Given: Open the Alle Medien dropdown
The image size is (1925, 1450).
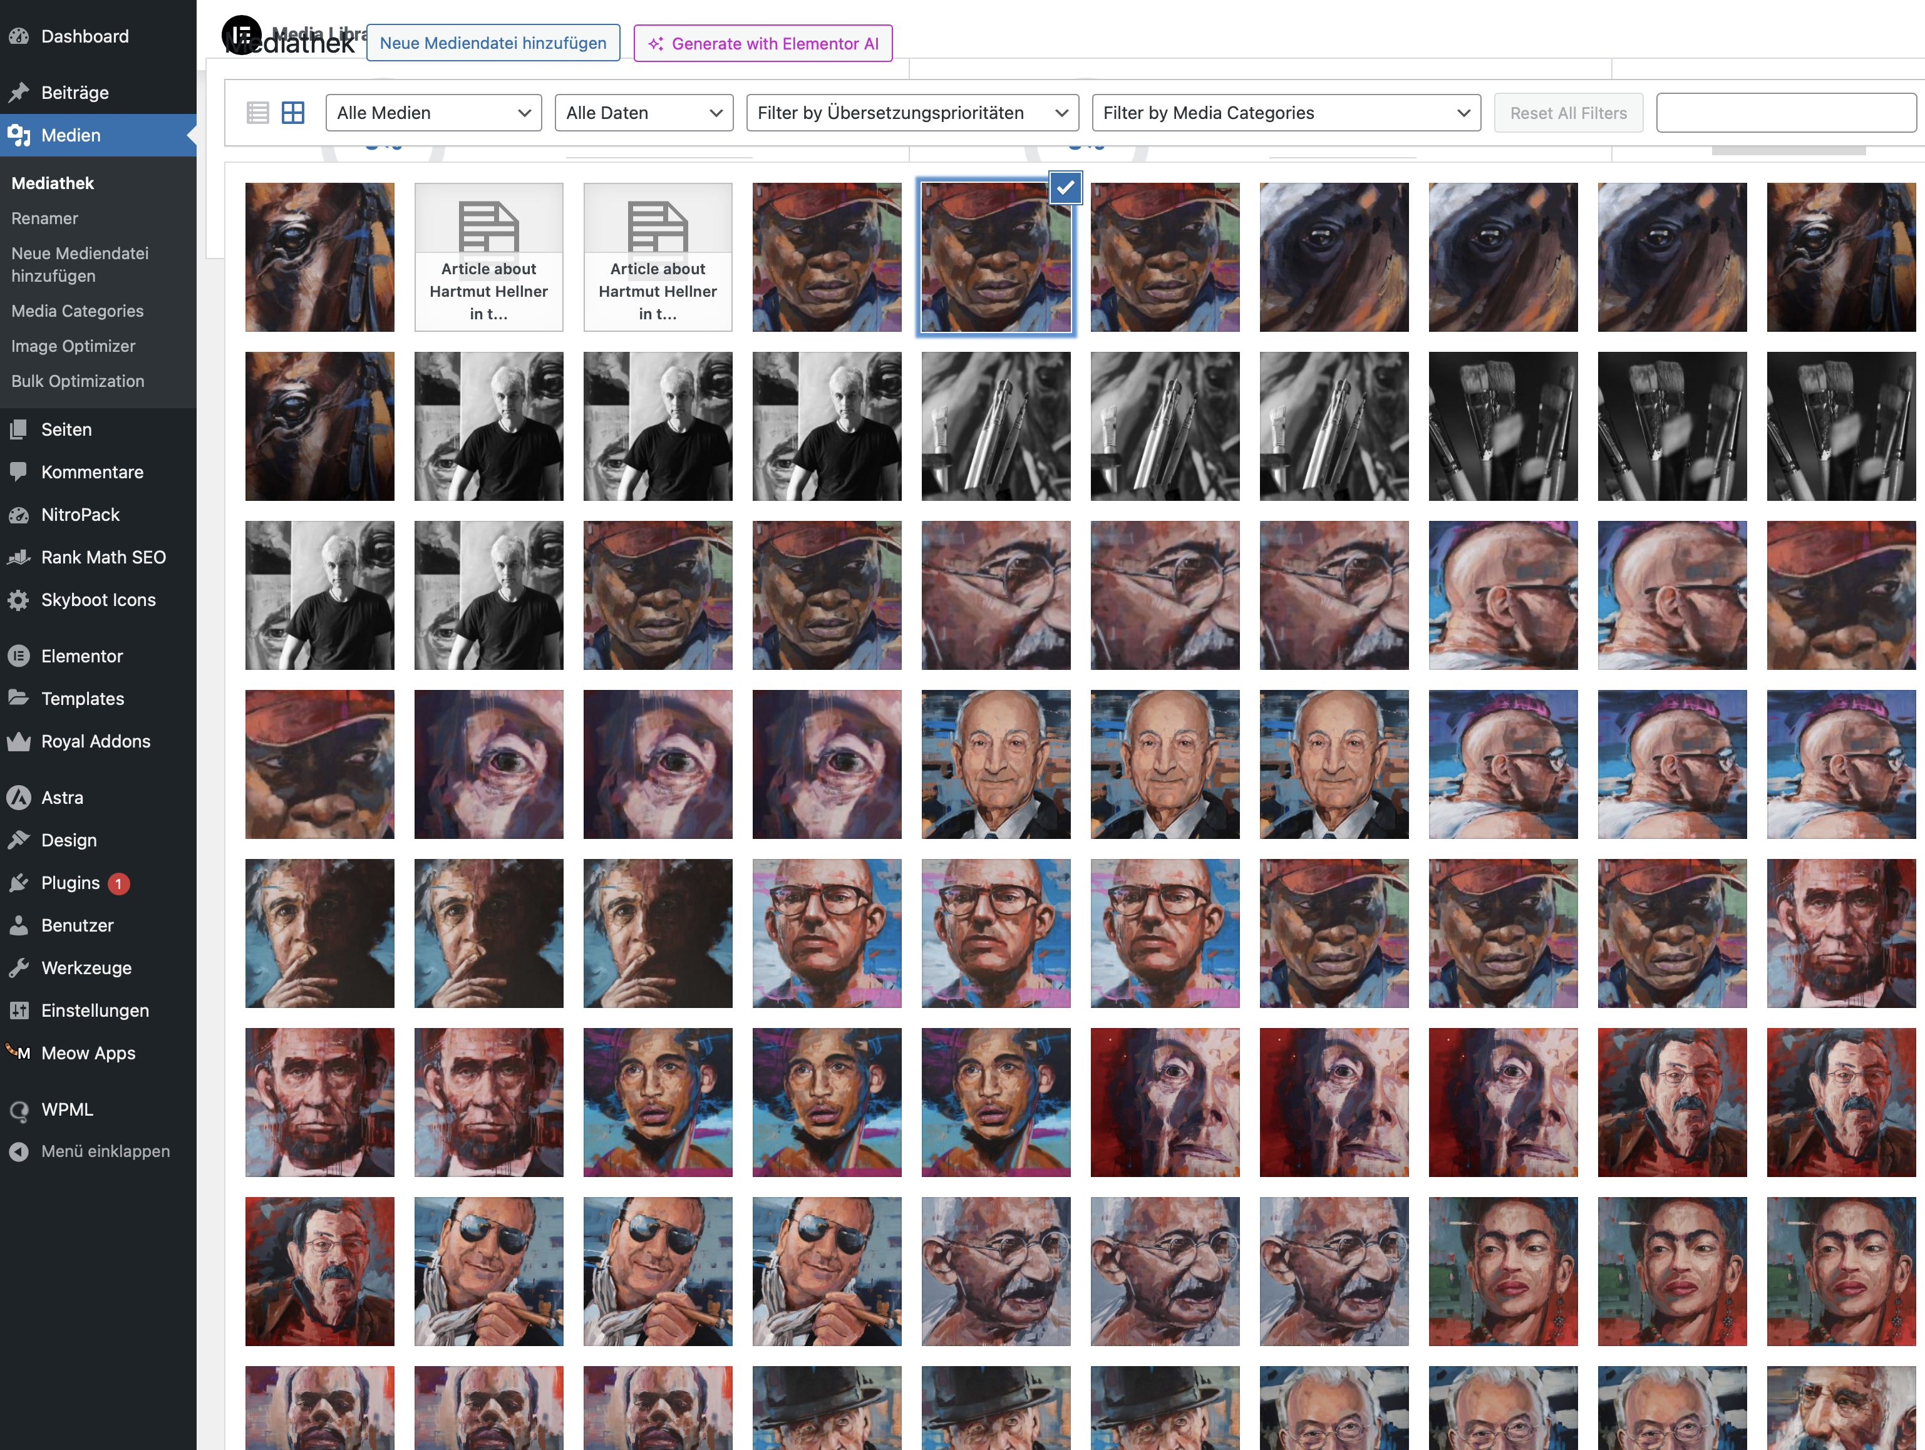Looking at the screenshot, I should [433, 113].
